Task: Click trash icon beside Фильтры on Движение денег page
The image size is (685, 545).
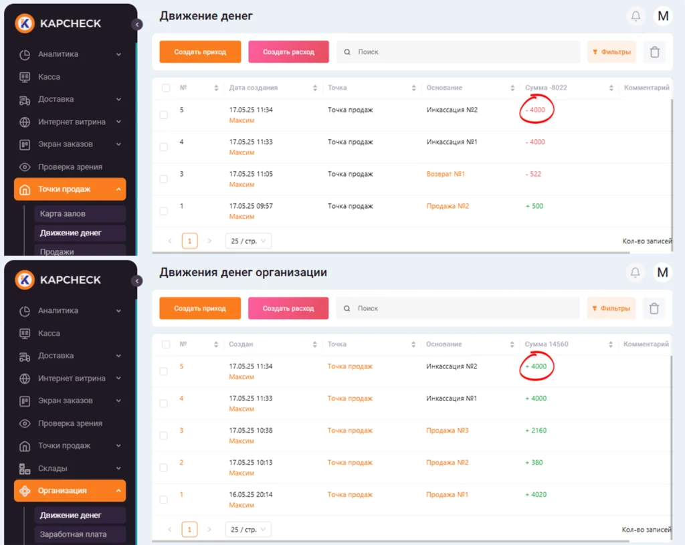Action: click(x=654, y=52)
